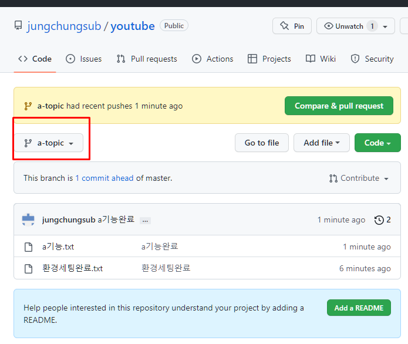Open a기능완료 commit message in a기능.txt row
408x344 pixels.
click(x=160, y=246)
